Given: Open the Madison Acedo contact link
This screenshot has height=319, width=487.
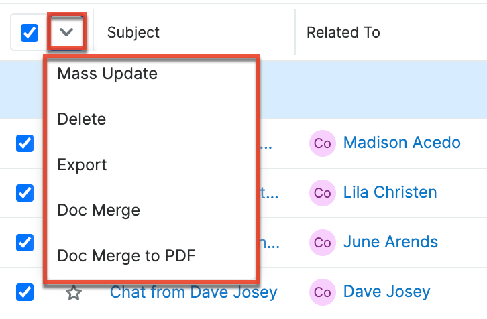Looking at the screenshot, I should click(x=402, y=143).
